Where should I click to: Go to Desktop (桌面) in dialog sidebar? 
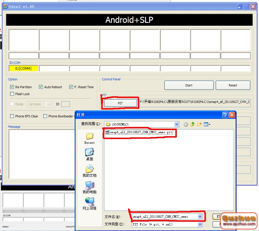[x=89, y=154]
